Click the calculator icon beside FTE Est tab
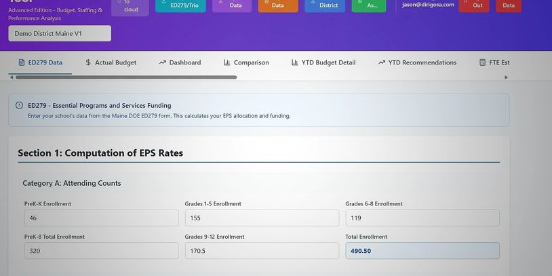Image resolution: width=552 pixels, height=276 pixels. pos(483,62)
